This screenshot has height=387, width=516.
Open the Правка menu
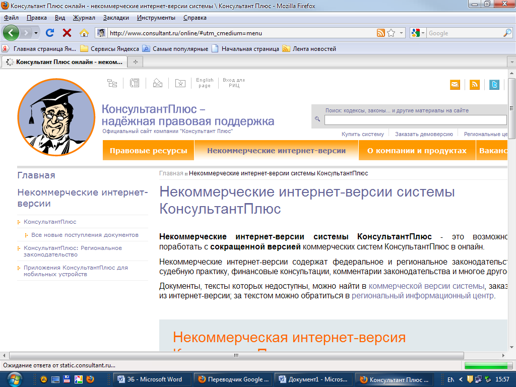click(x=36, y=18)
